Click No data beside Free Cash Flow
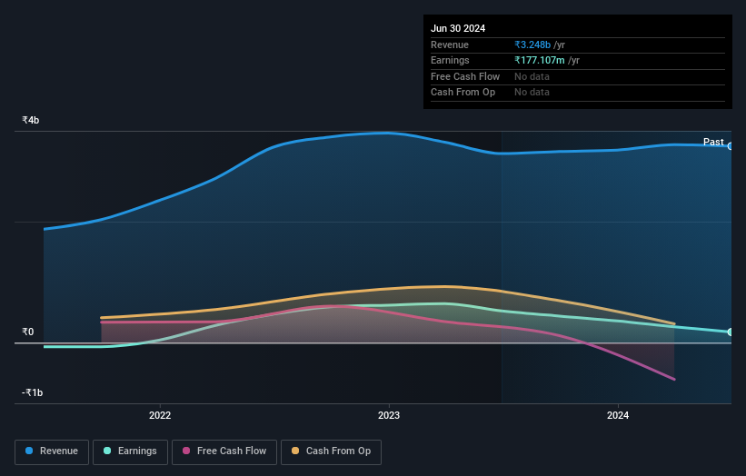This screenshot has height=476, width=746. tap(532, 76)
